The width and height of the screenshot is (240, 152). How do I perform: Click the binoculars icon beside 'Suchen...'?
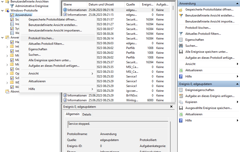tap(181, 46)
